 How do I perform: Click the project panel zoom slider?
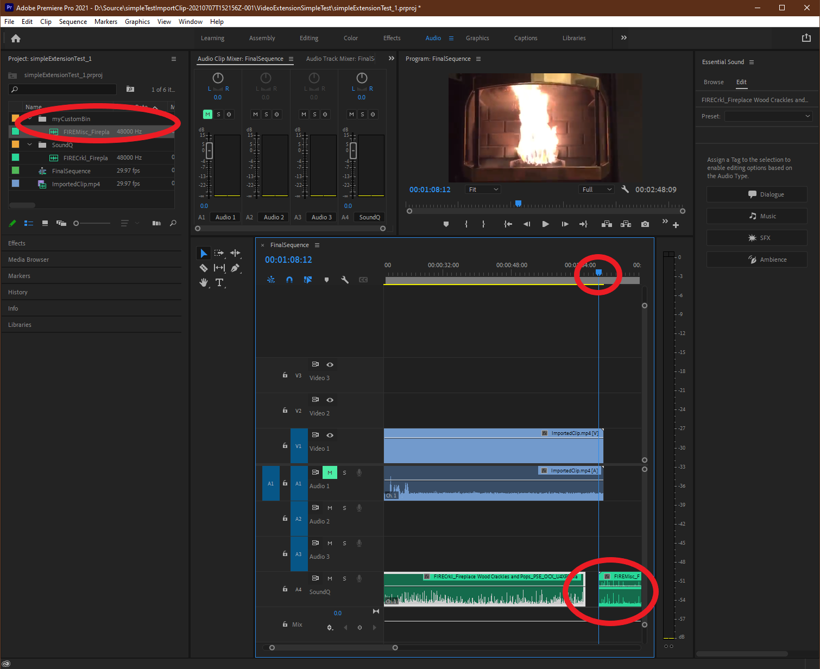76,223
